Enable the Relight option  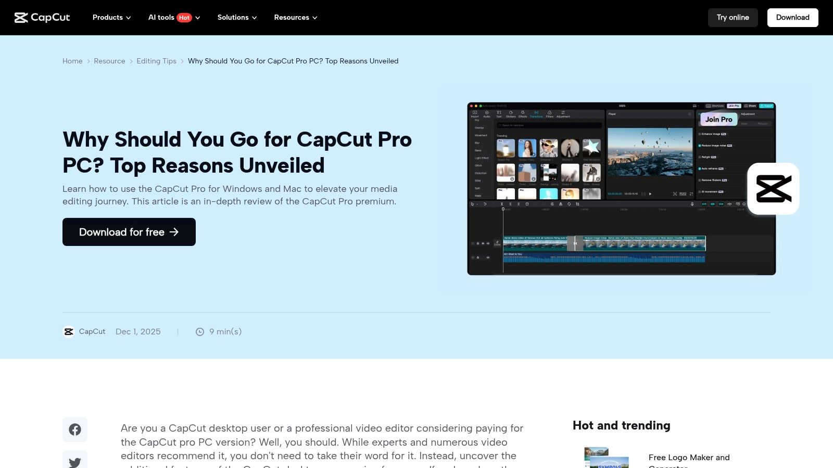tap(700, 157)
